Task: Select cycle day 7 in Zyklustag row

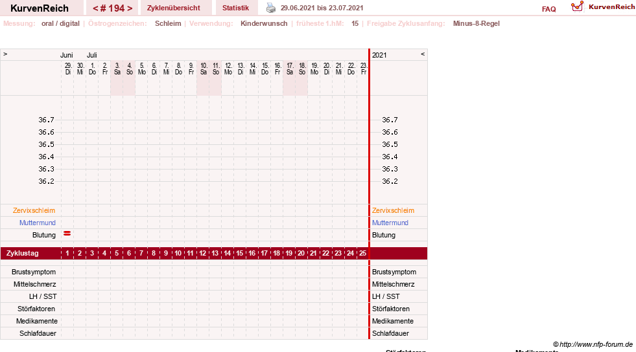Action: pyautogui.click(x=141, y=253)
